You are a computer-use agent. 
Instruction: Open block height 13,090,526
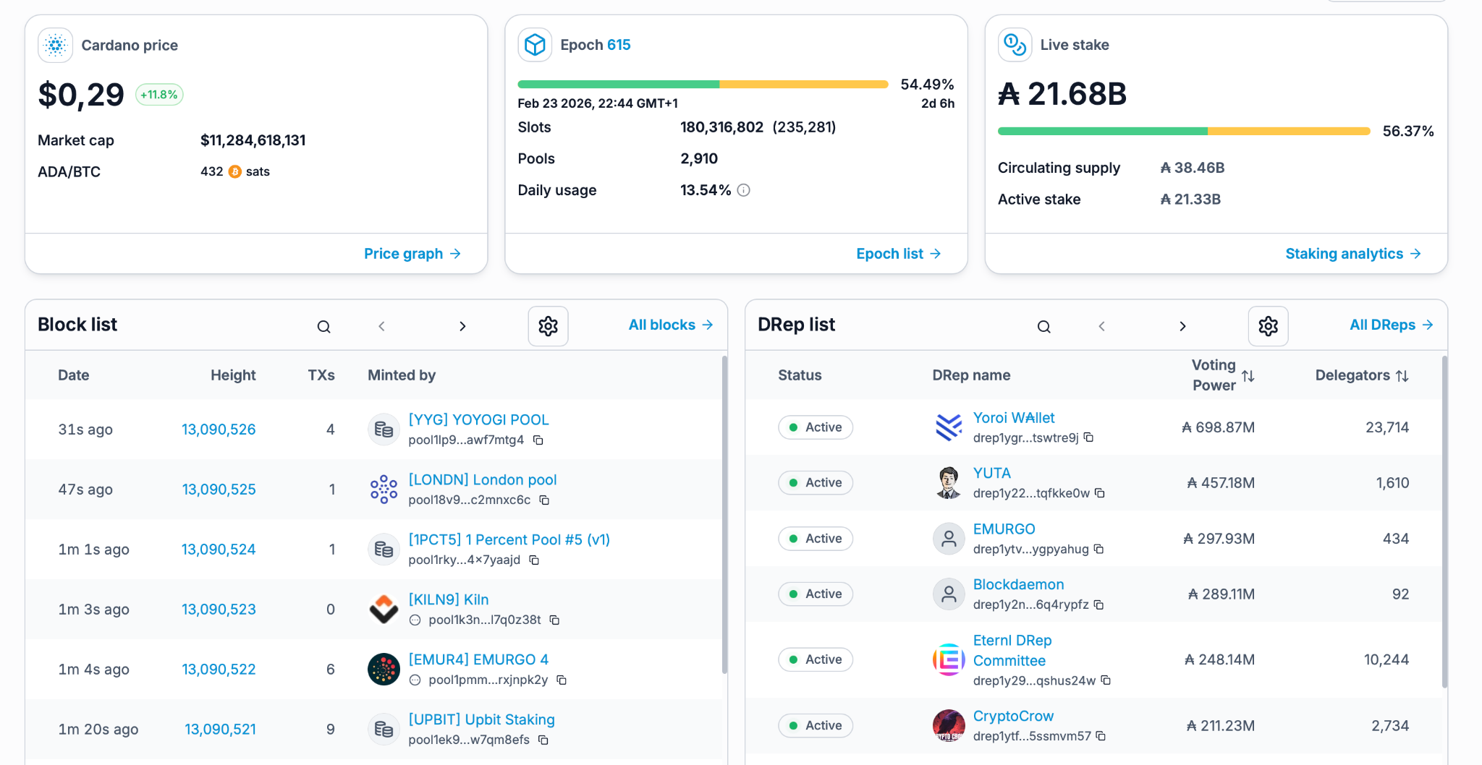[x=219, y=429]
